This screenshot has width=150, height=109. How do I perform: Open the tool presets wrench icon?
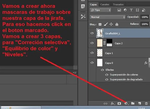[x=83, y=16]
